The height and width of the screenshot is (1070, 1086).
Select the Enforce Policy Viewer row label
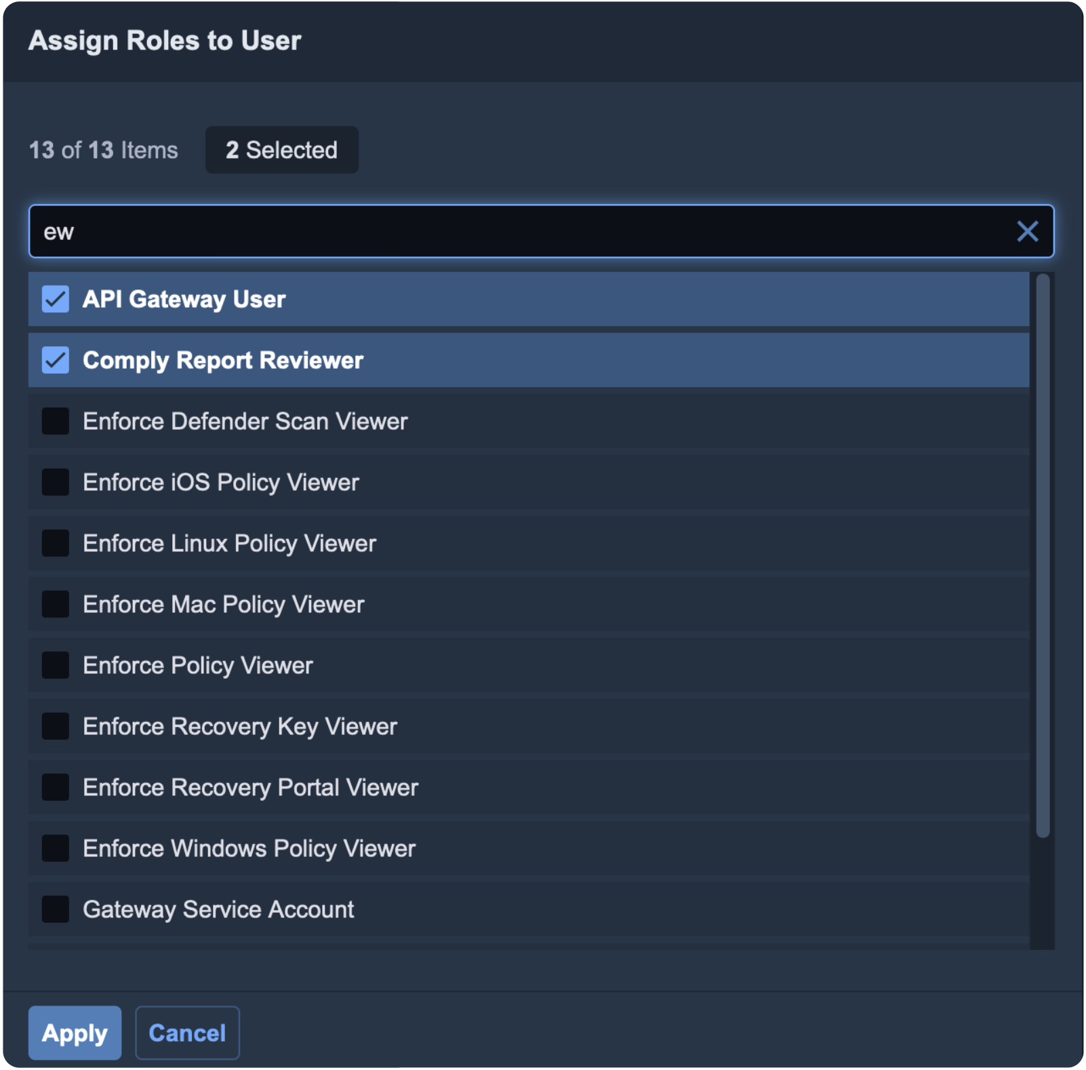198,665
